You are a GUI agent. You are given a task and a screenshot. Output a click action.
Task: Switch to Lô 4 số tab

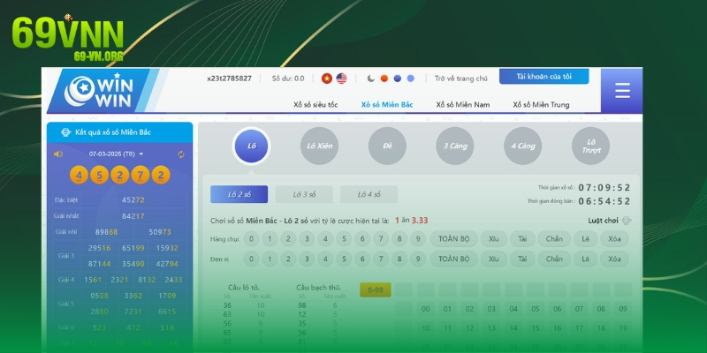(x=369, y=194)
